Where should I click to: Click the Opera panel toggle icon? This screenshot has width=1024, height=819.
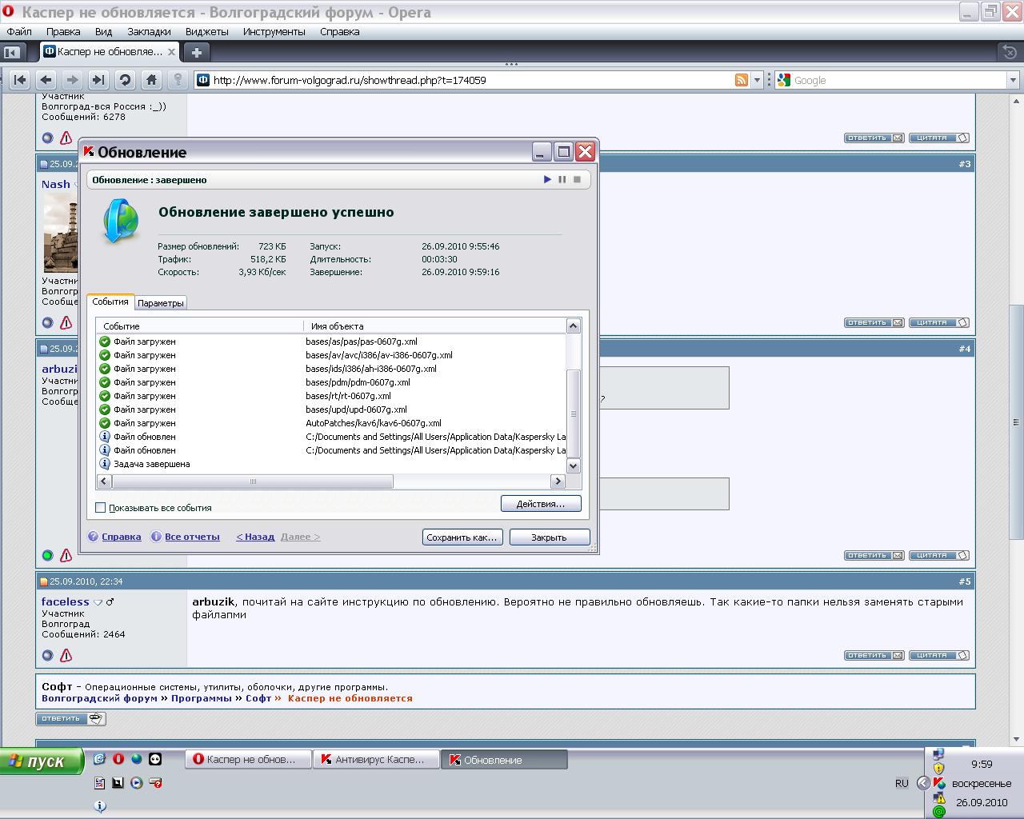[x=11, y=52]
